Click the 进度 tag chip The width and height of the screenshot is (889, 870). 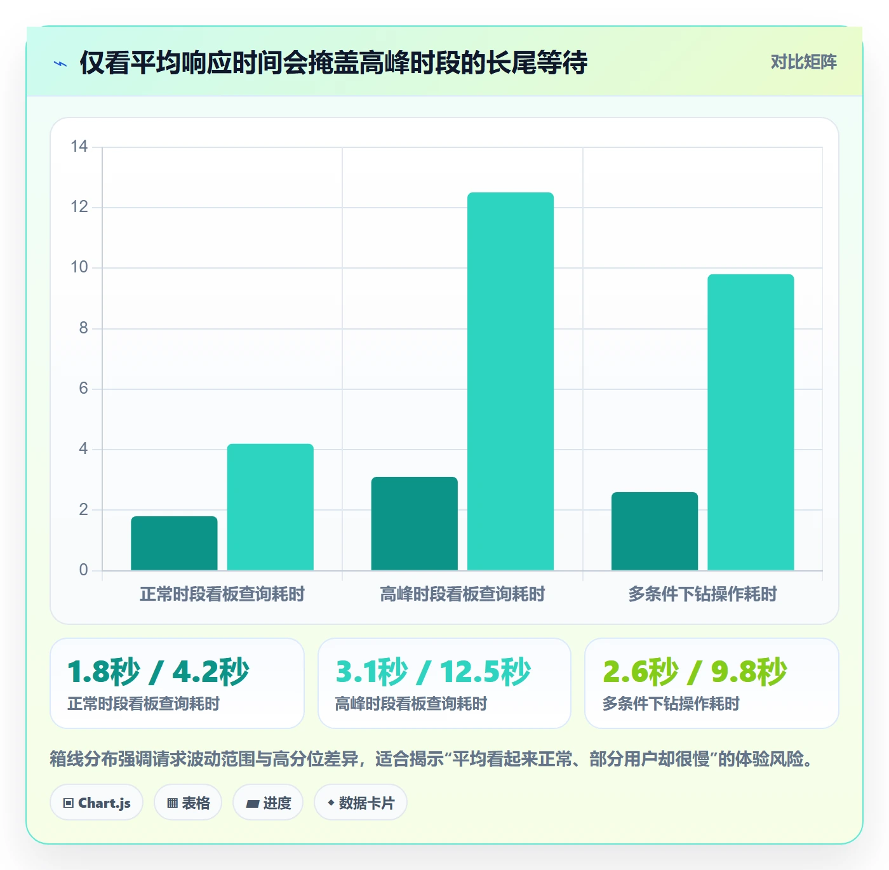coord(268,803)
